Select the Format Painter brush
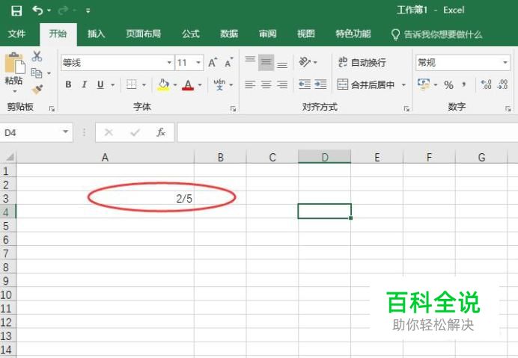518x358 pixels. coord(37,90)
